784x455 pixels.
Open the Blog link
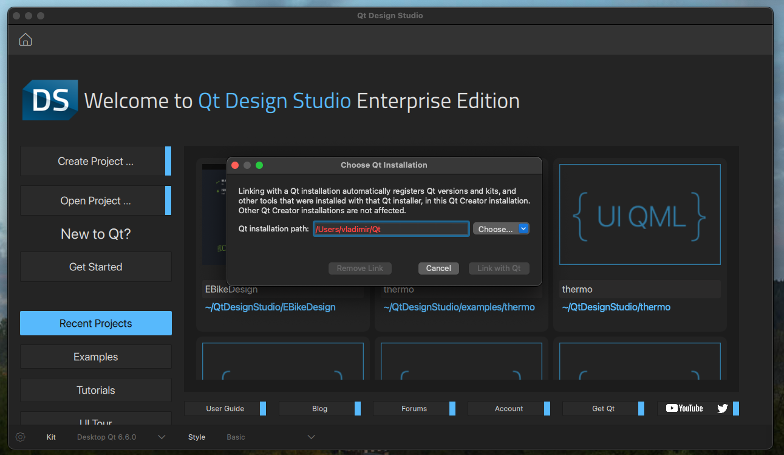pyautogui.click(x=319, y=408)
